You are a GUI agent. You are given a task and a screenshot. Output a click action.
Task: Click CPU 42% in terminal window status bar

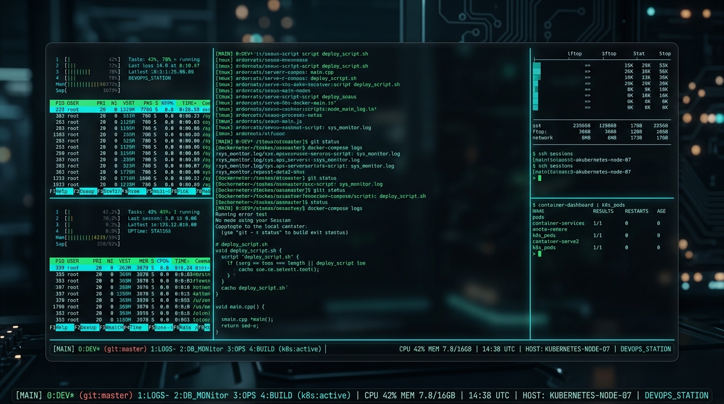tap(411, 349)
